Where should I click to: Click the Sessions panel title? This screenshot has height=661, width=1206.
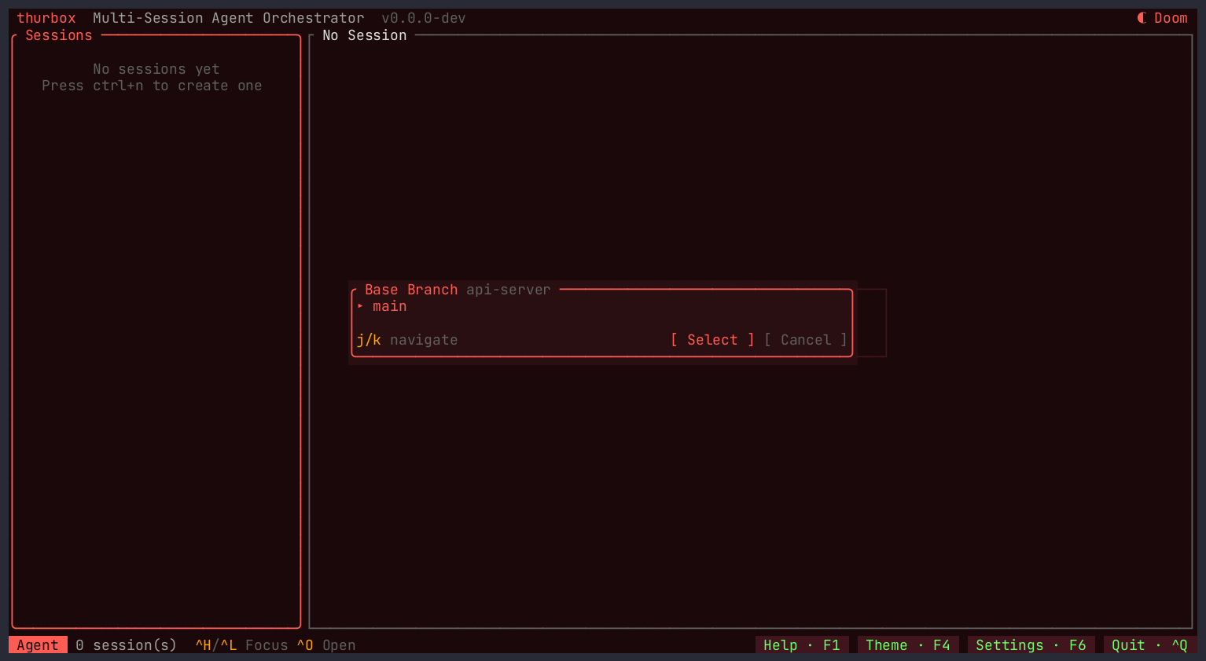pyautogui.click(x=59, y=35)
